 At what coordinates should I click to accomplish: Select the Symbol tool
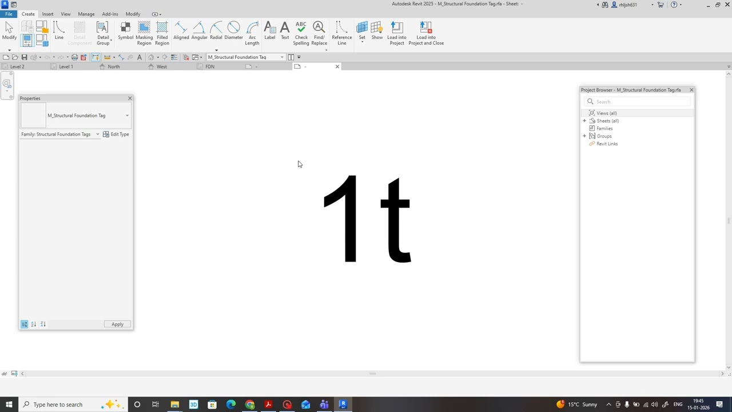click(x=126, y=31)
